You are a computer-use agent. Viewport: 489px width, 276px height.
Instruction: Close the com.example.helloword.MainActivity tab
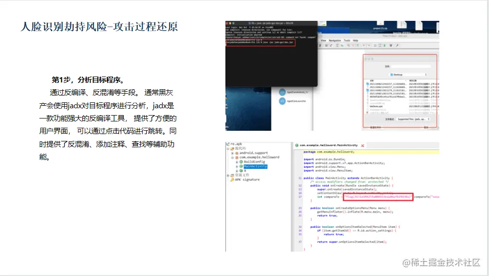[x=362, y=145]
